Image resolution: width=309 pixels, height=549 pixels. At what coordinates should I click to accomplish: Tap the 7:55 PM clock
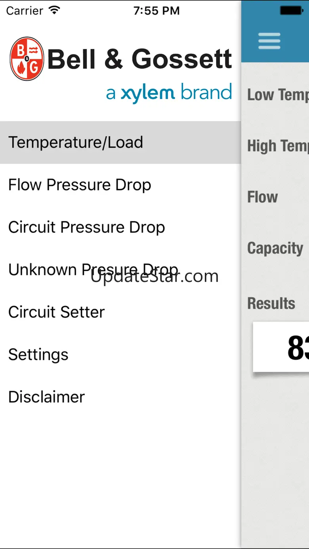156,11
